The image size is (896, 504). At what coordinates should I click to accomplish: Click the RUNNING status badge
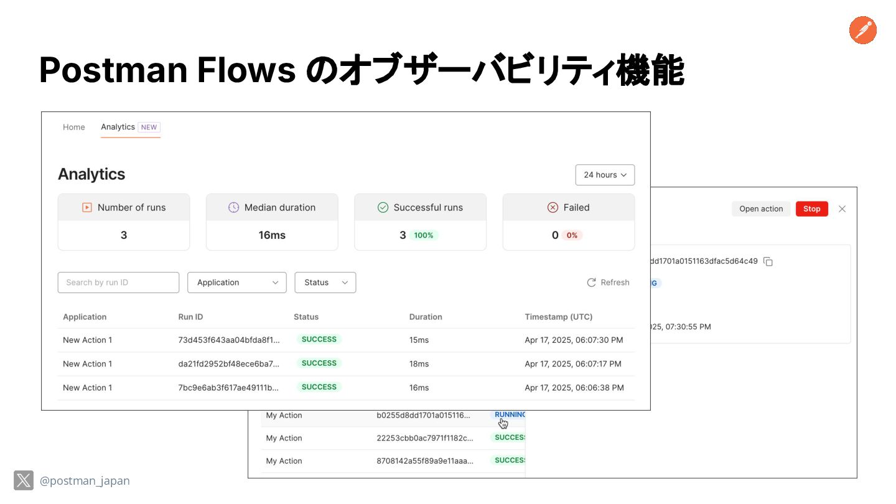point(508,414)
